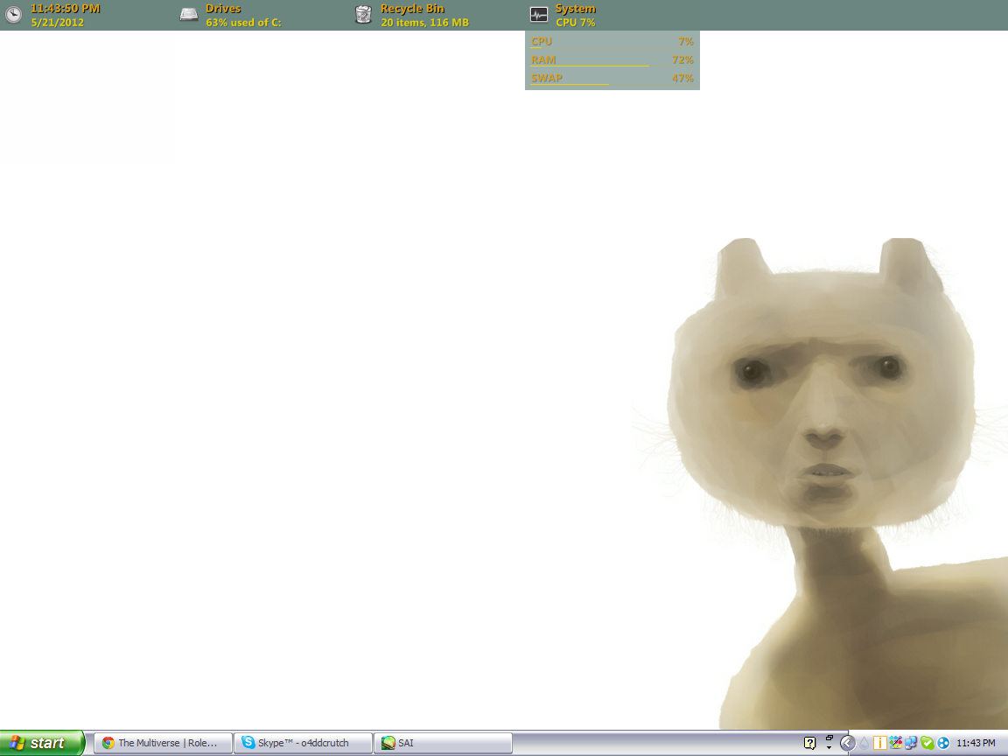The image size is (1008, 756).
Task: Open the Windows Start menu
Action: tap(42, 743)
